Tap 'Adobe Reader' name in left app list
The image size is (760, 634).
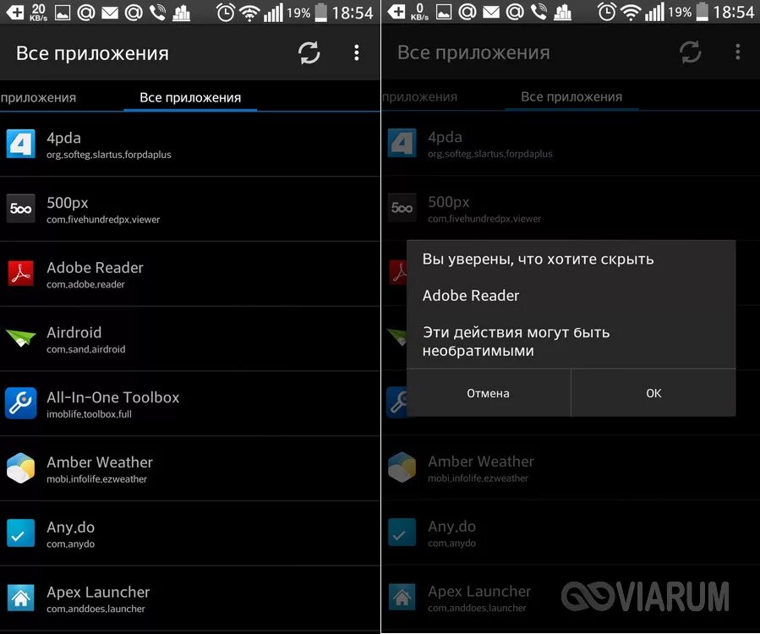tap(95, 268)
